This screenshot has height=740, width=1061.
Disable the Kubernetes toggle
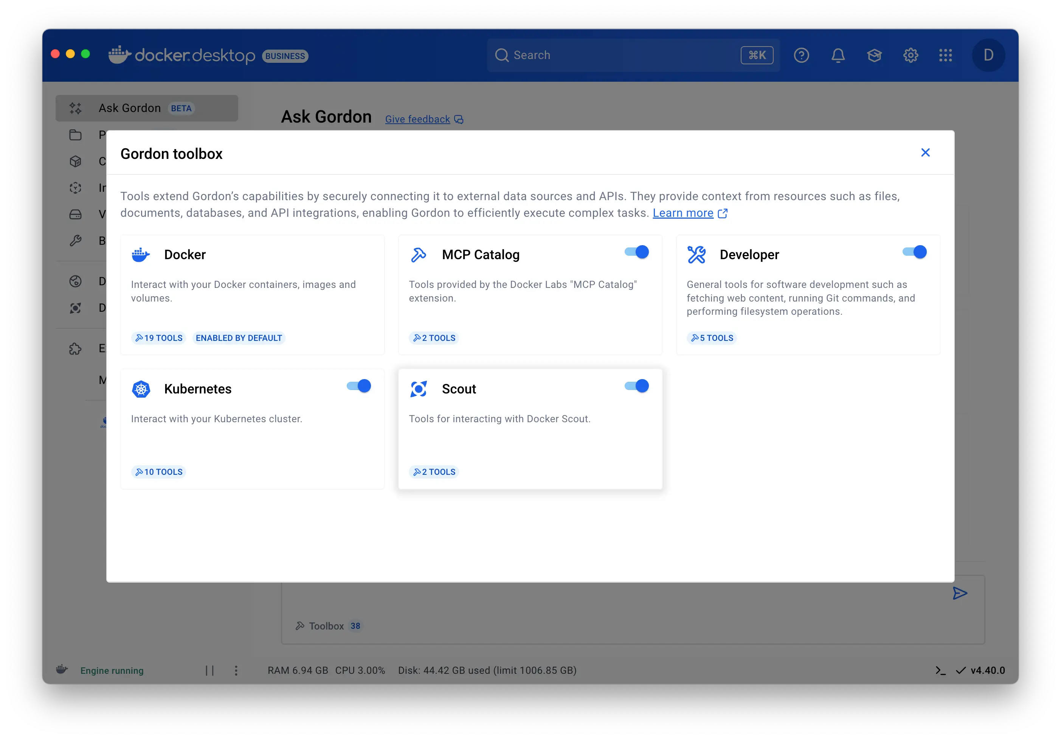[x=359, y=386]
